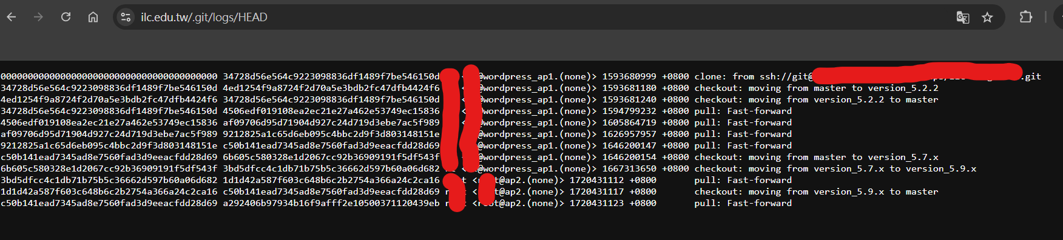Open the browser home page
This screenshot has height=240, width=1063.
pos(93,17)
